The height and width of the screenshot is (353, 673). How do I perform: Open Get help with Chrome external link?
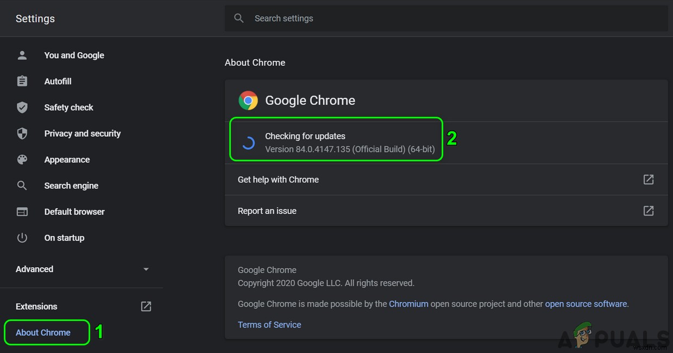(x=649, y=179)
